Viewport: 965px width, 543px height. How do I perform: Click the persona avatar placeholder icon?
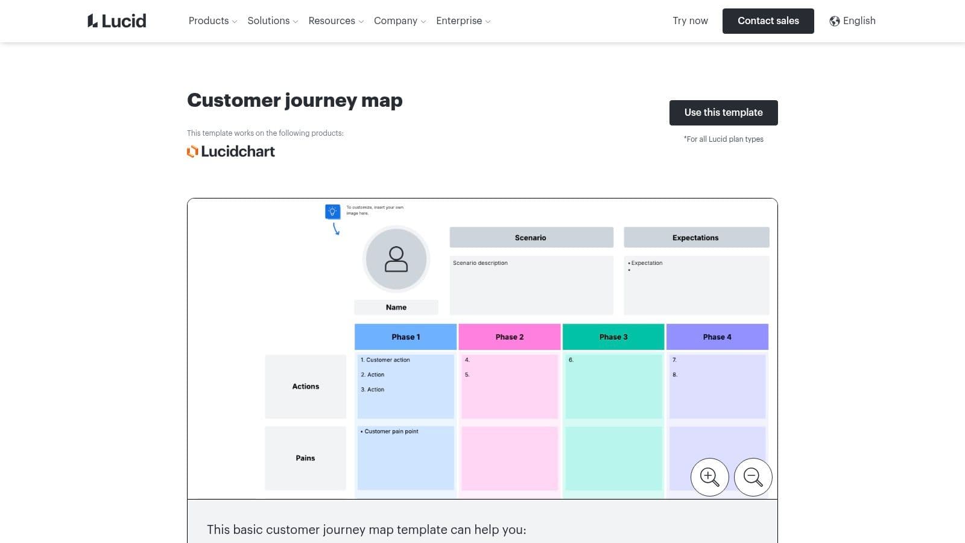396,259
